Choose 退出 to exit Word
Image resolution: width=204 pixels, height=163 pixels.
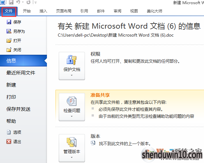(x=17, y=142)
